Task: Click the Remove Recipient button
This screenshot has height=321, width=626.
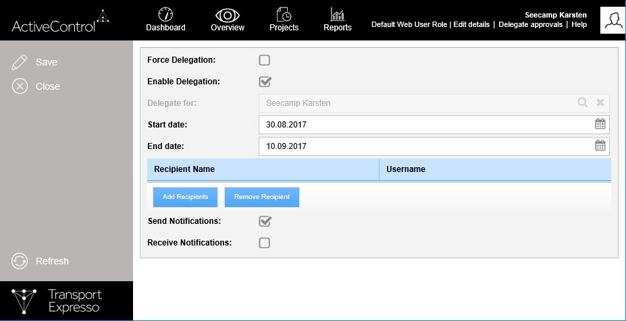Action: click(x=262, y=197)
